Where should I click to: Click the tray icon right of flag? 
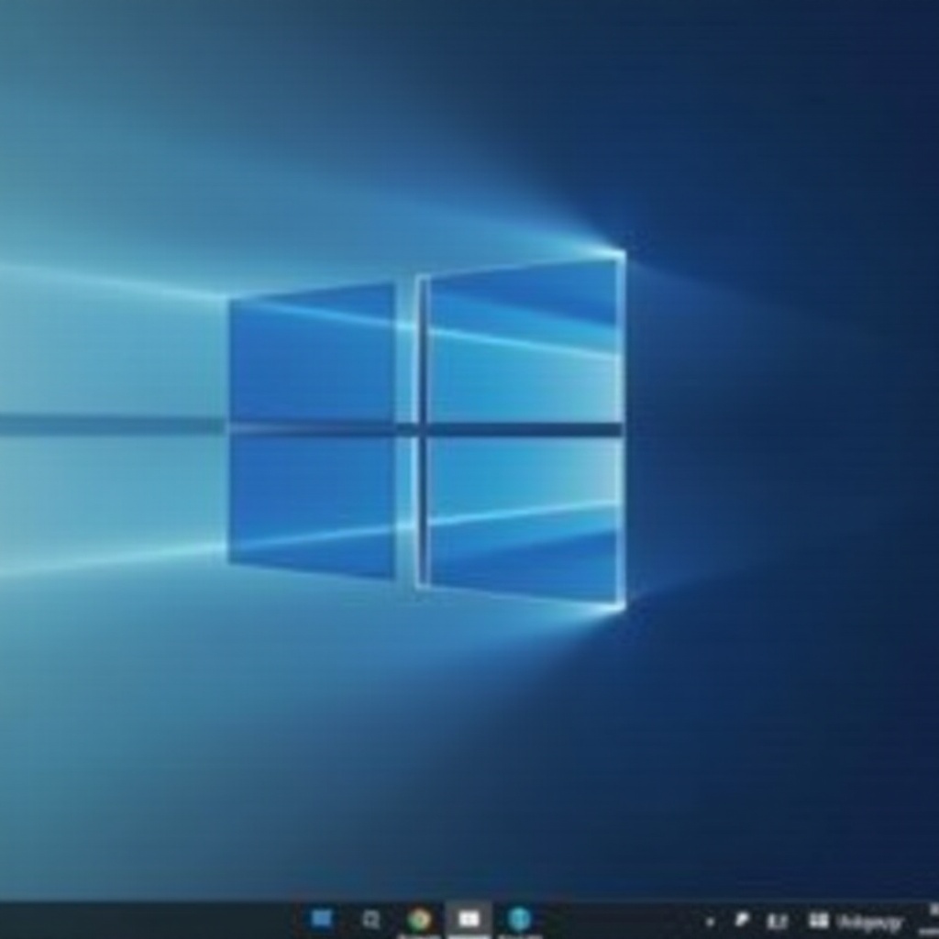click(x=777, y=921)
